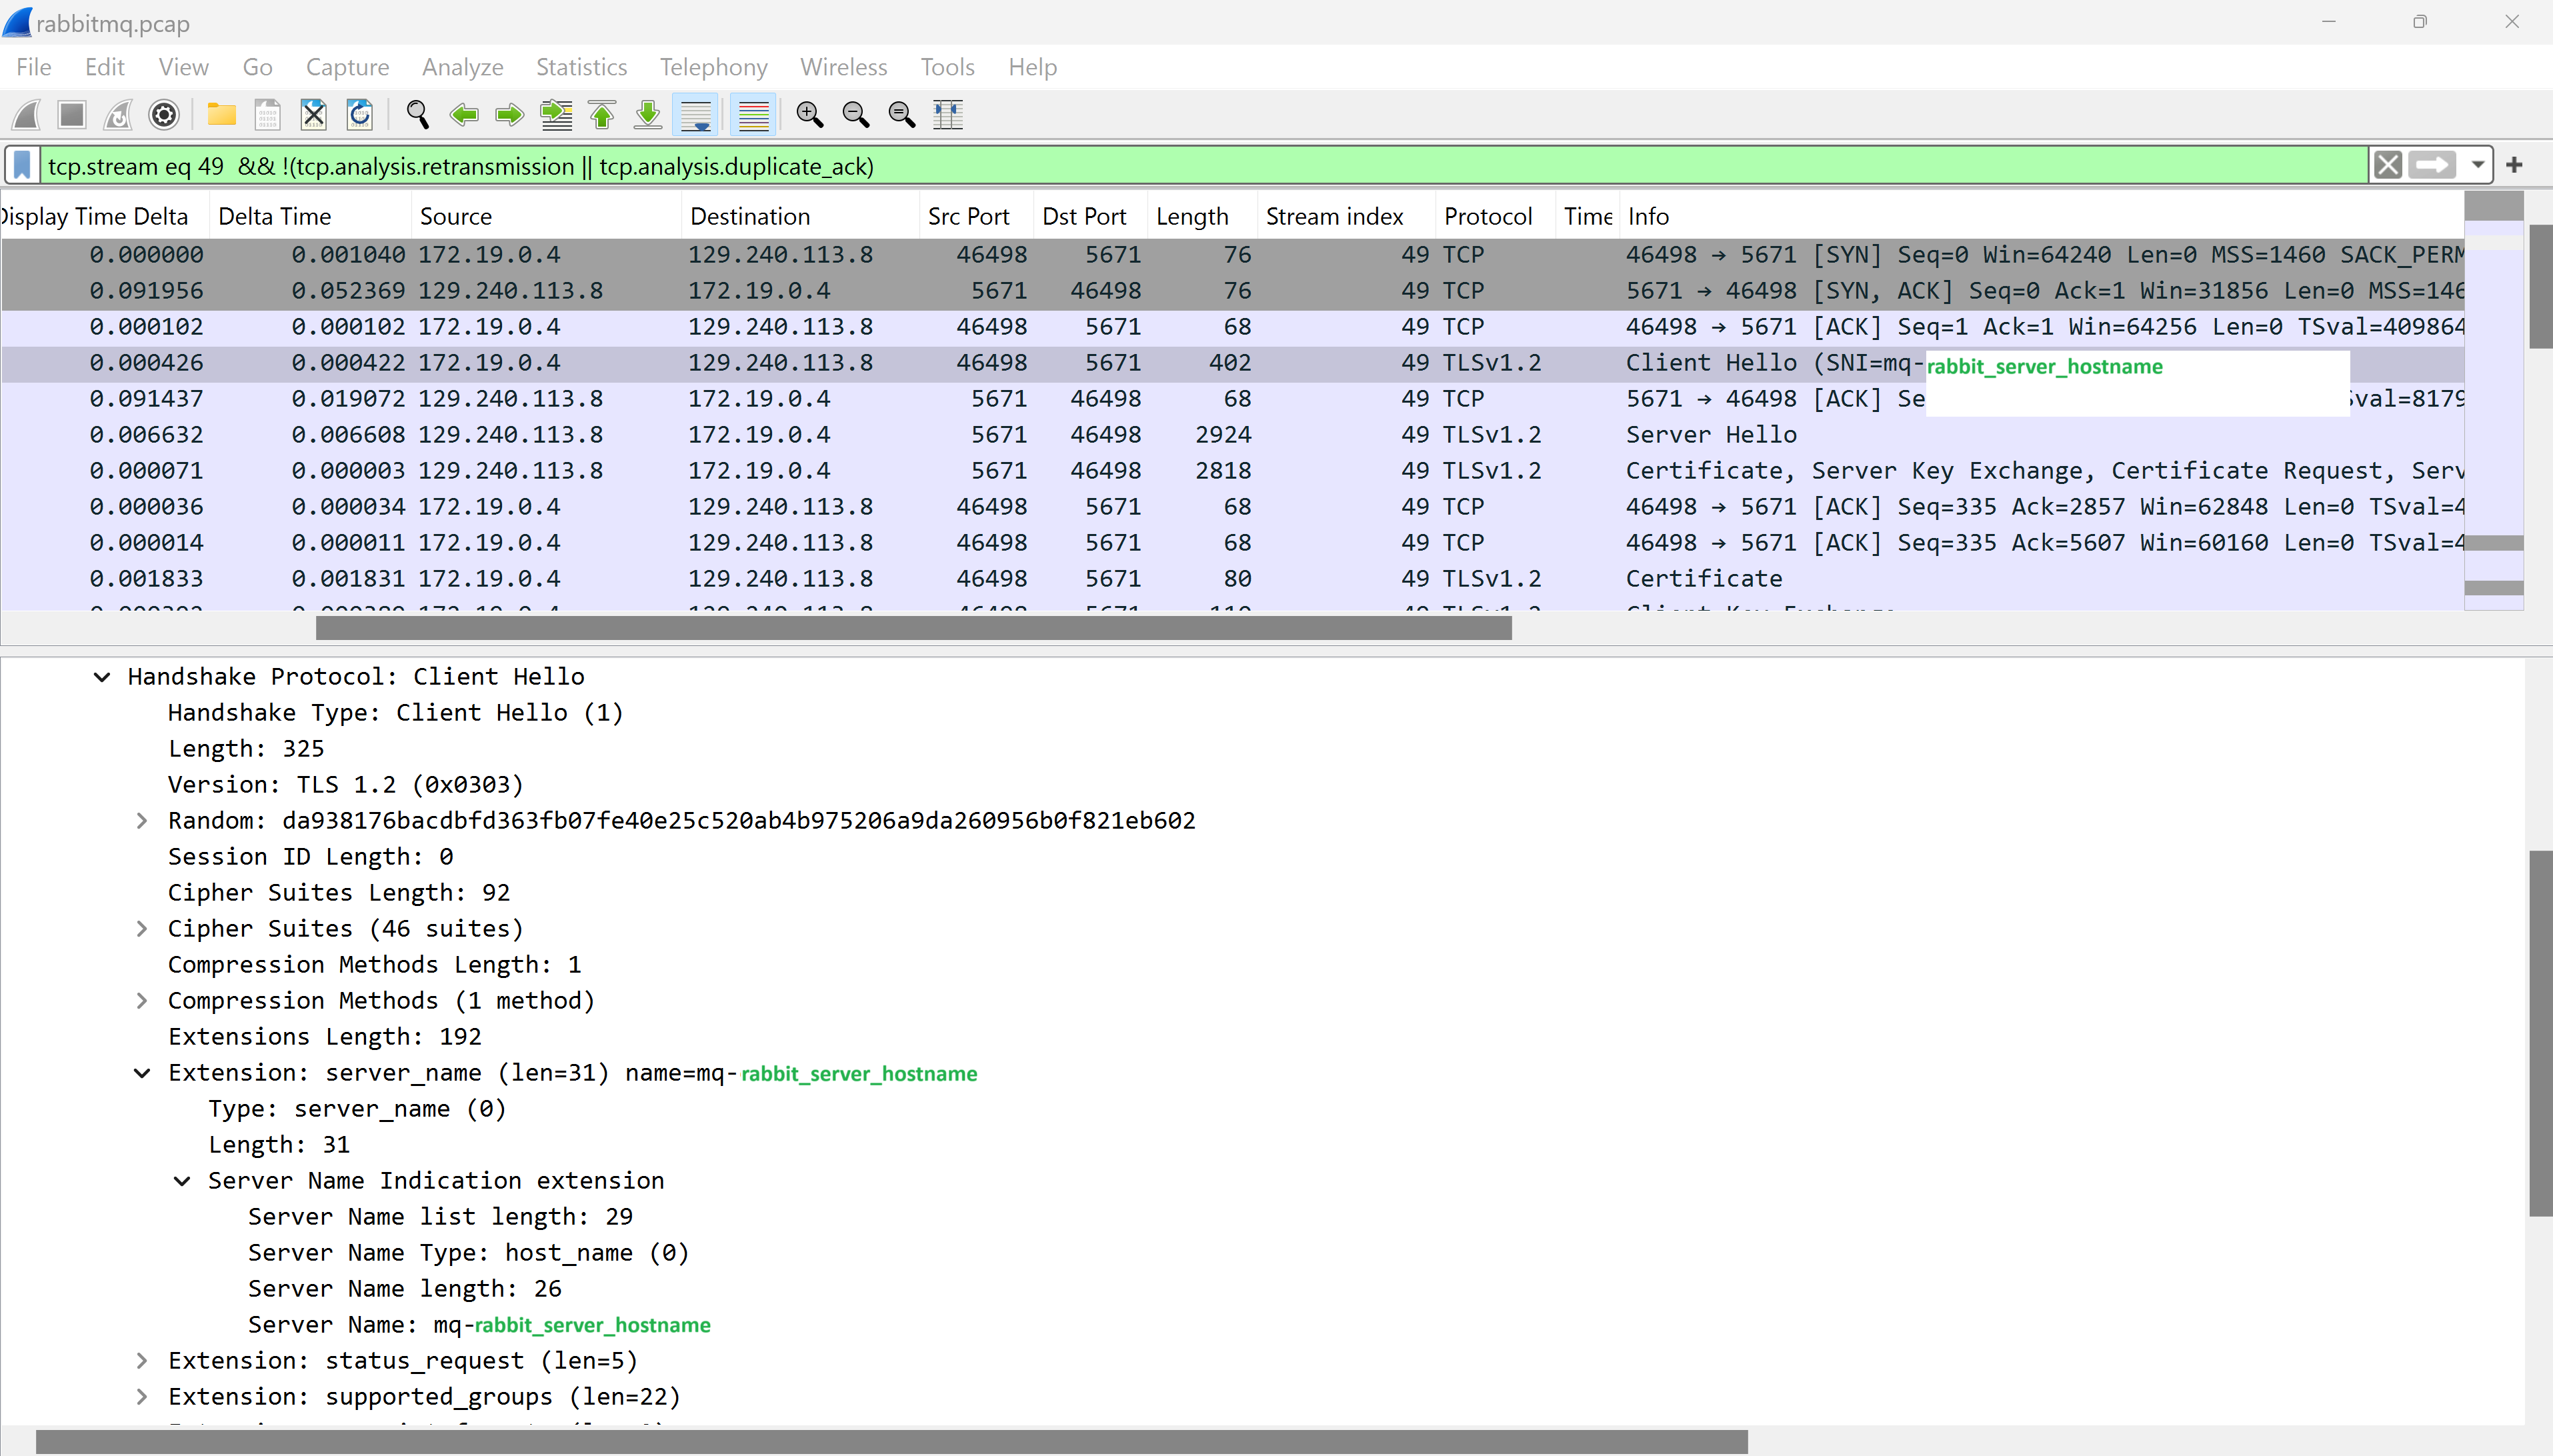The width and height of the screenshot is (2553, 1456).
Task: Open the Analyze menu
Action: click(x=462, y=67)
